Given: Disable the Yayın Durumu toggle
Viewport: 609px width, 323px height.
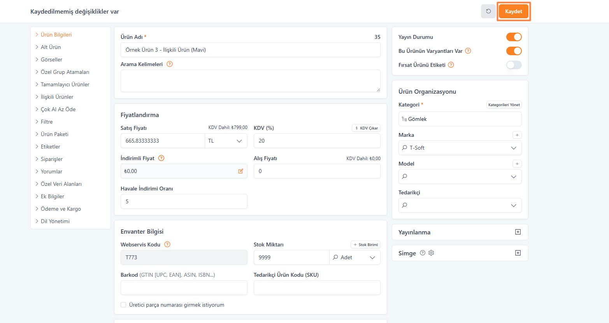Looking at the screenshot, I should click(514, 37).
